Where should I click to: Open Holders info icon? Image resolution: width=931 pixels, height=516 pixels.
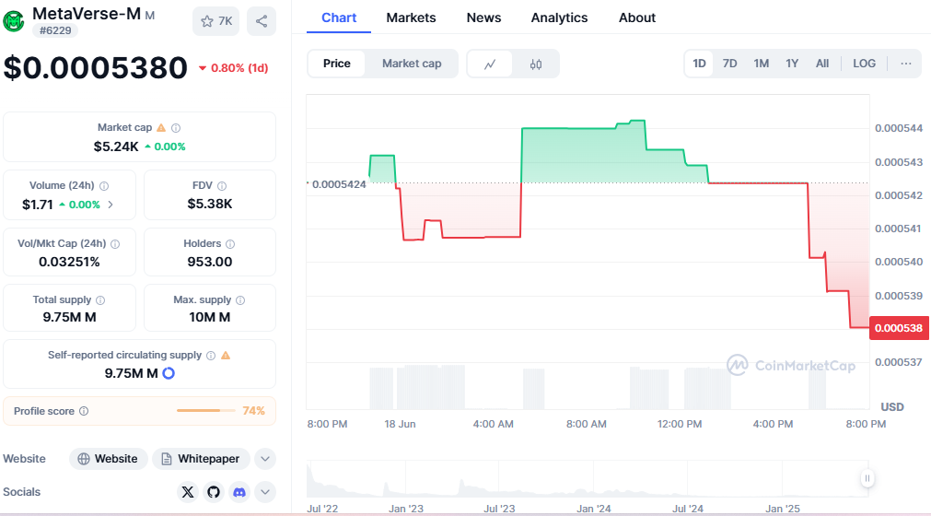[230, 244]
